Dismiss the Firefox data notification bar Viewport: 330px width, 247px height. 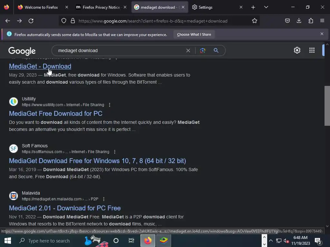(x=322, y=34)
